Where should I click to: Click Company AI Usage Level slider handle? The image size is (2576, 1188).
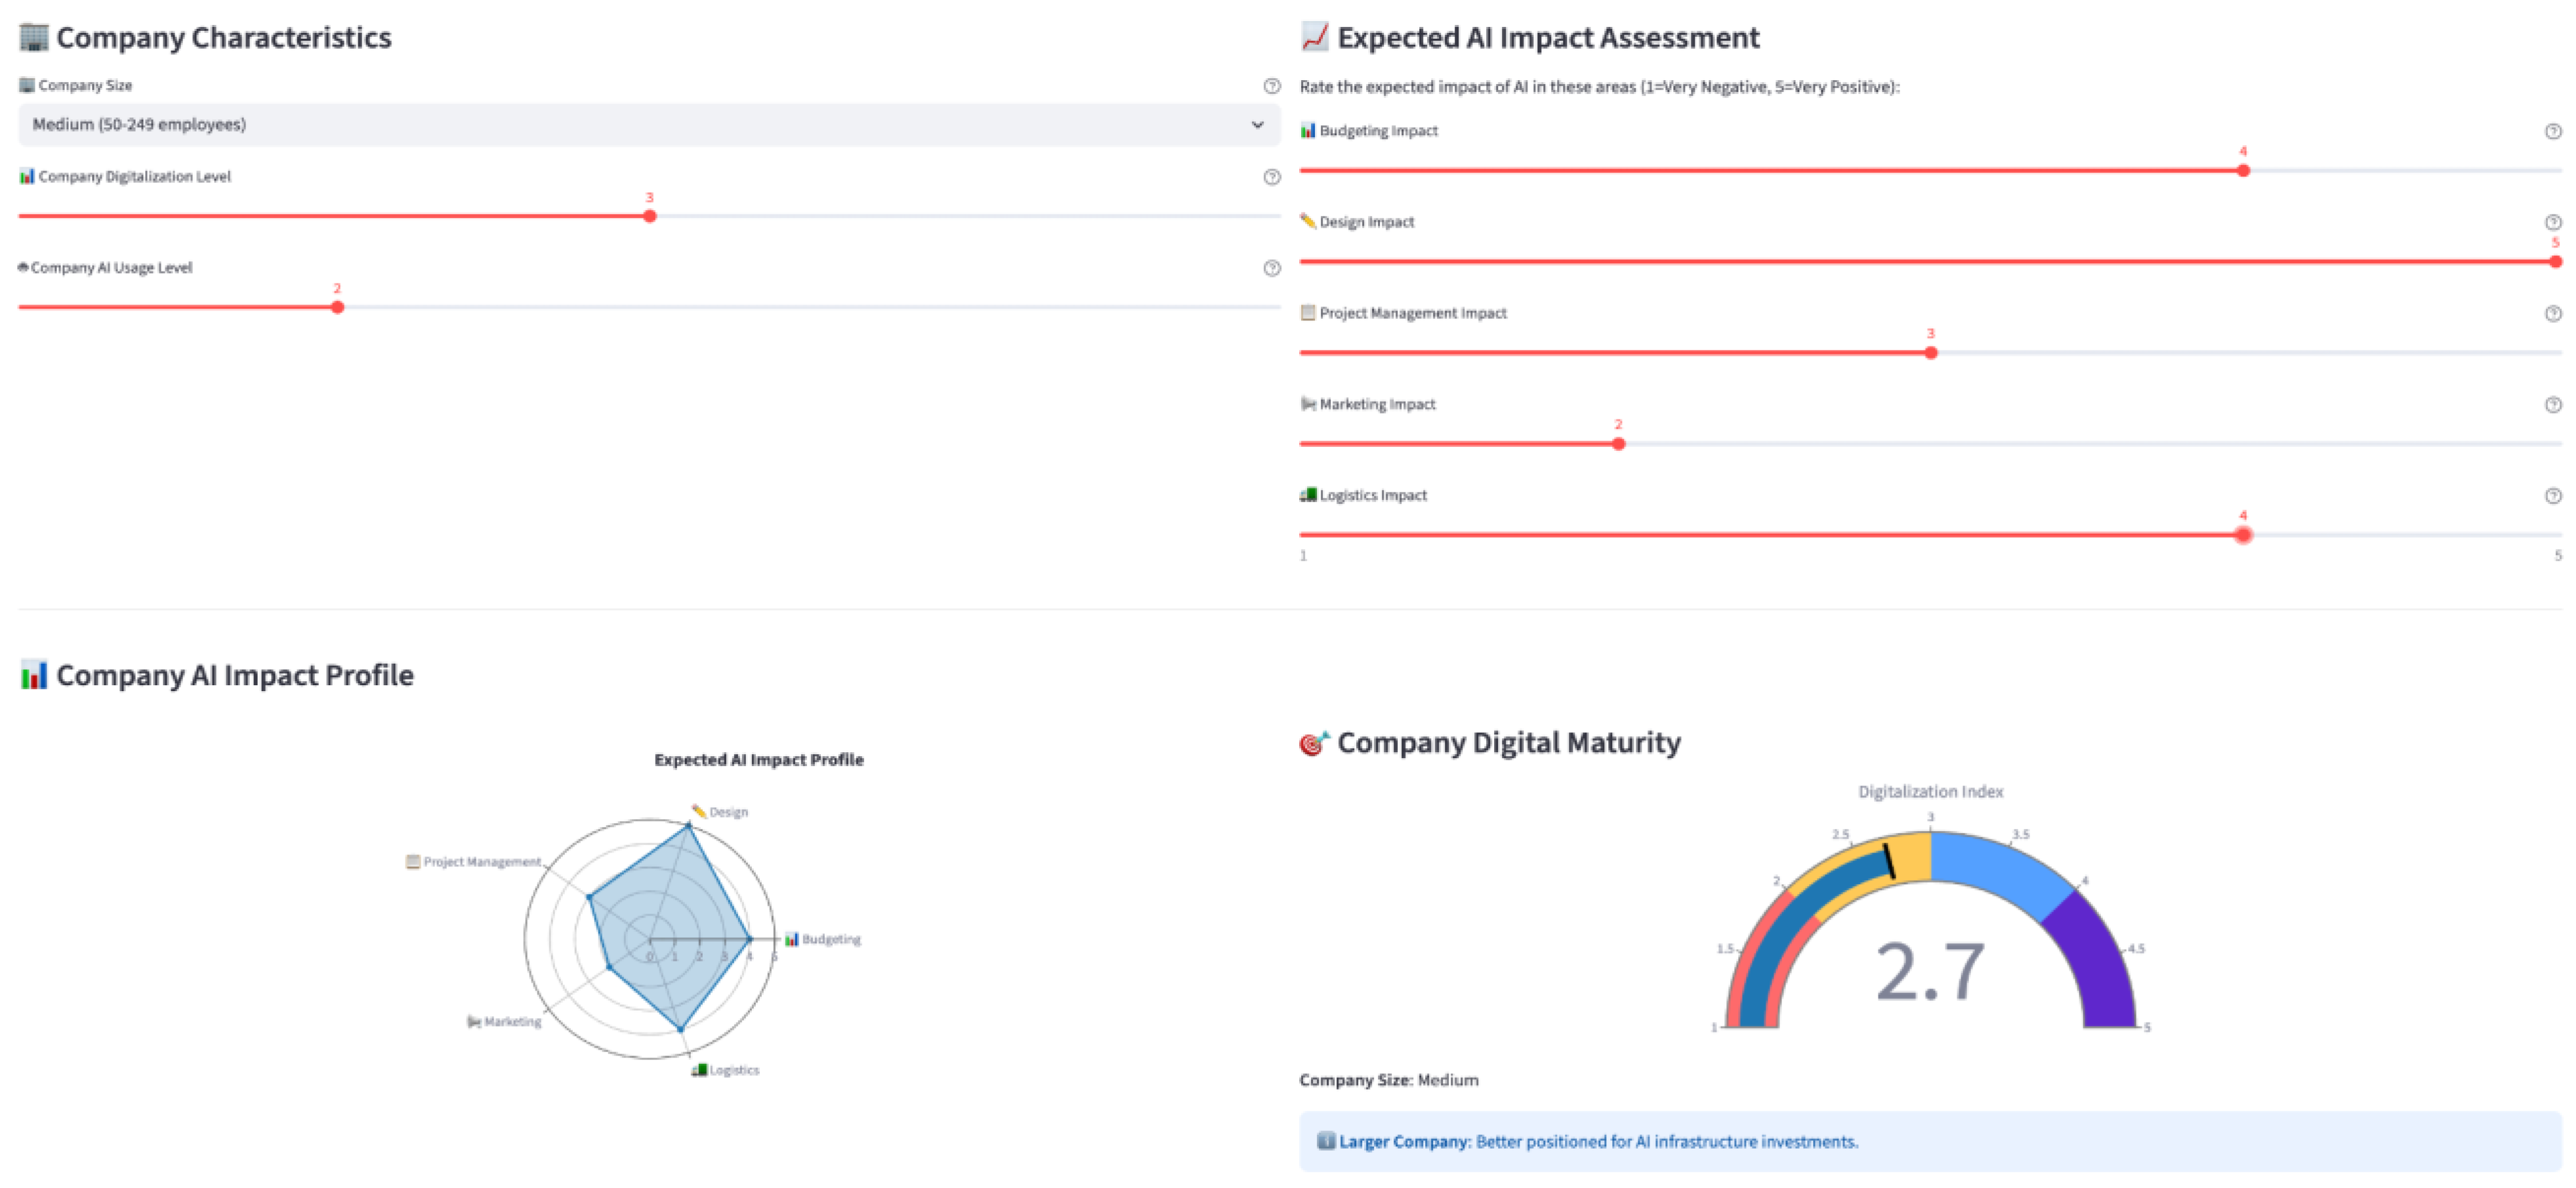coord(337,307)
